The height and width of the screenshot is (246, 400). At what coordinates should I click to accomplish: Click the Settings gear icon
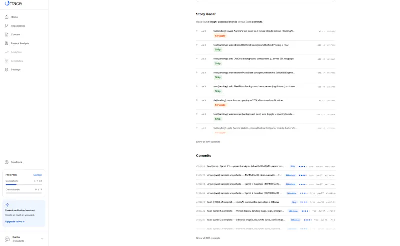point(7,69)
